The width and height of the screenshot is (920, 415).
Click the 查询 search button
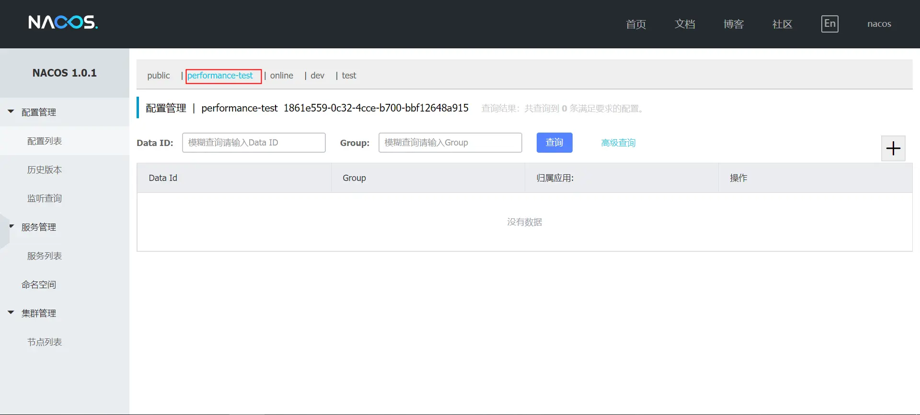tap(554, 143)
